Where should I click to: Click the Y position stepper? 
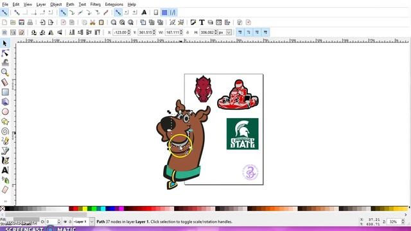(x=154, y=32)
